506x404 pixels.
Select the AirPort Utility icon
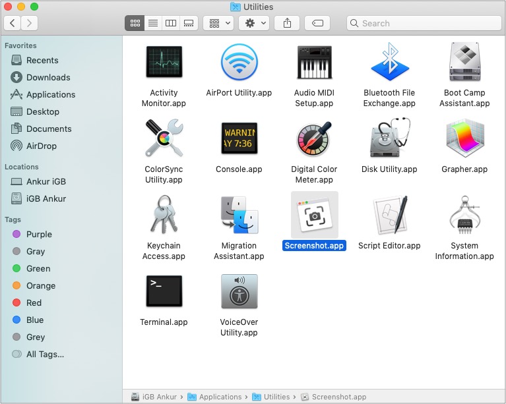(x=239, y=63)
